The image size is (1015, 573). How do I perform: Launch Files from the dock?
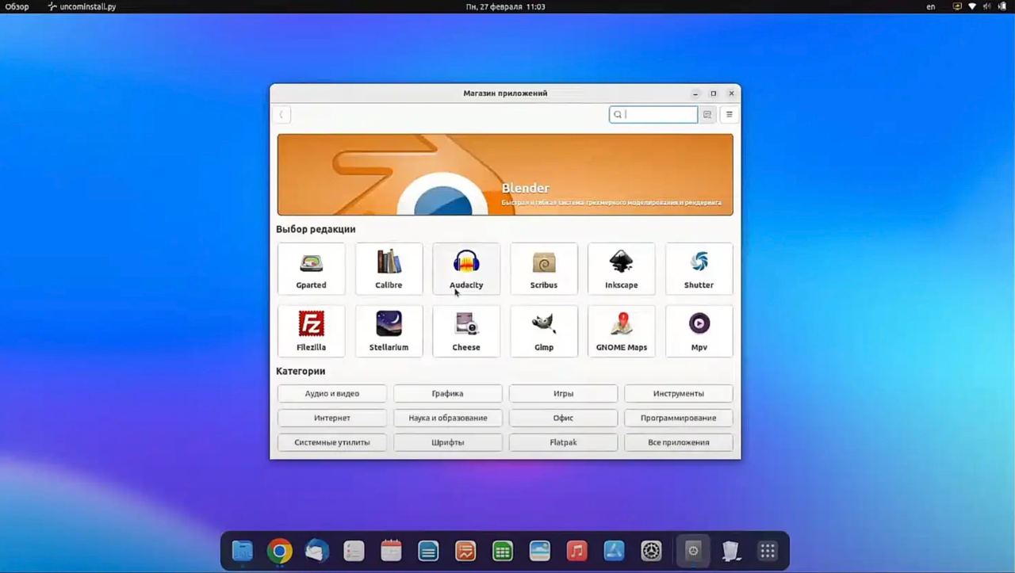pos(242,551)
